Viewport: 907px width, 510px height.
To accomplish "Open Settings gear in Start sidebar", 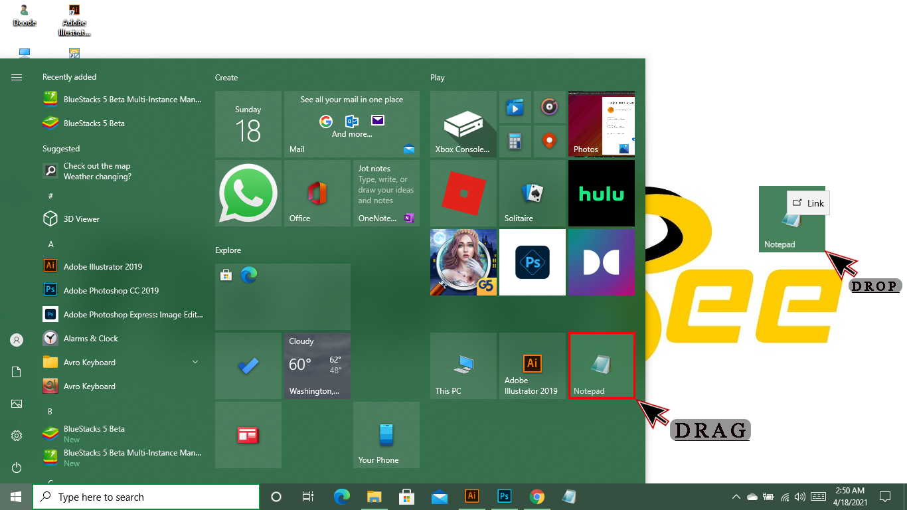I will (x=17, y=436).
